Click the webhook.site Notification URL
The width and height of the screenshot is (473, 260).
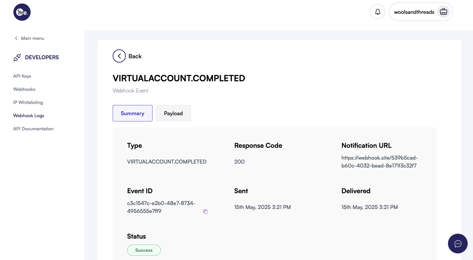point(379,162)
